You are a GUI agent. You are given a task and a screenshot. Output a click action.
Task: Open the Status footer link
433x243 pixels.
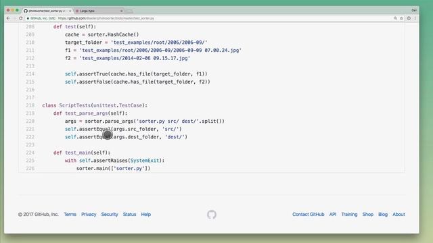[x=129, y=215]
